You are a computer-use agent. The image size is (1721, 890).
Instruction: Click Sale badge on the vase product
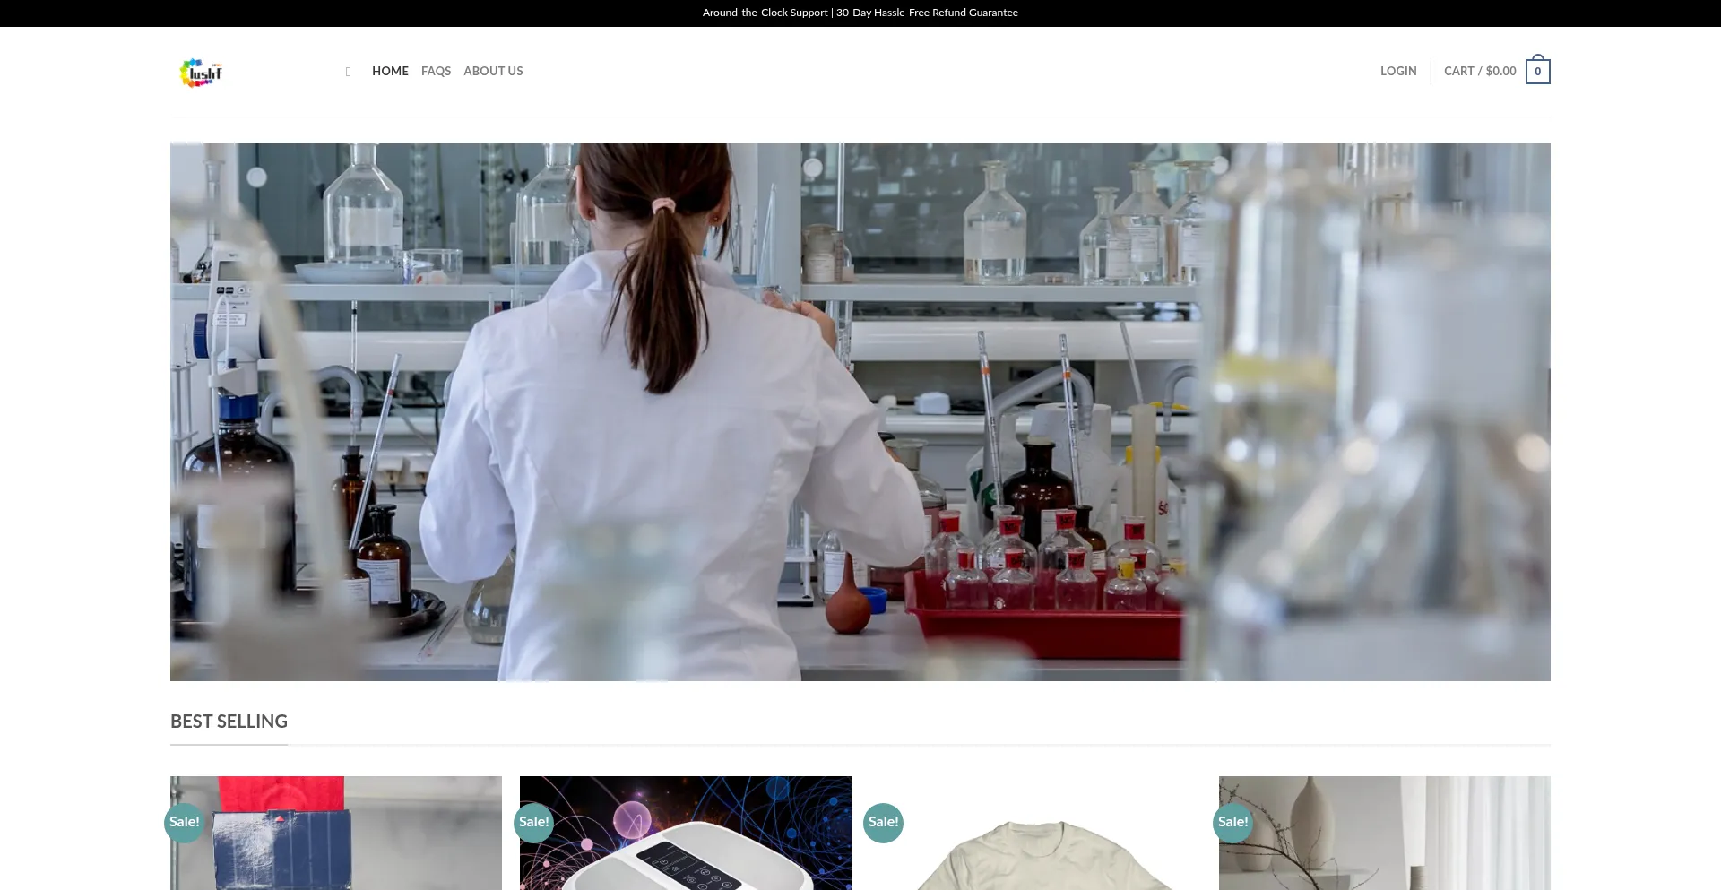(1232, 822)
